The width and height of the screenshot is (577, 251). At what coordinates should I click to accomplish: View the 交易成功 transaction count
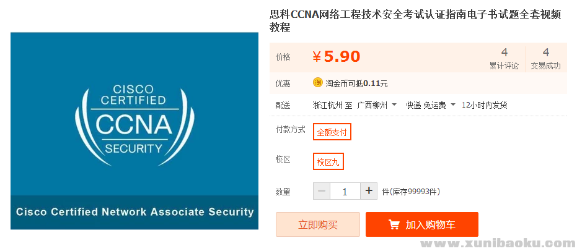pos(545,58)
